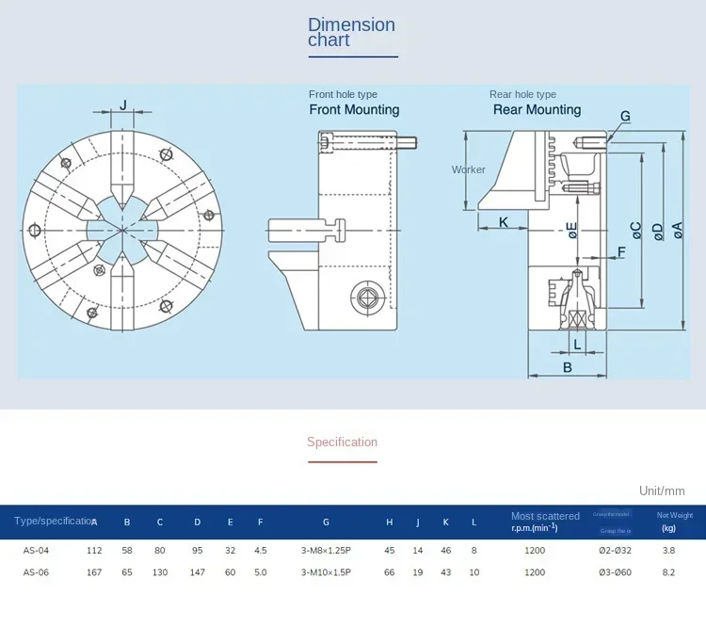Click the "Dimension chart" heading
The height and width of the screenshot is (627, 706).
(352, 32)
